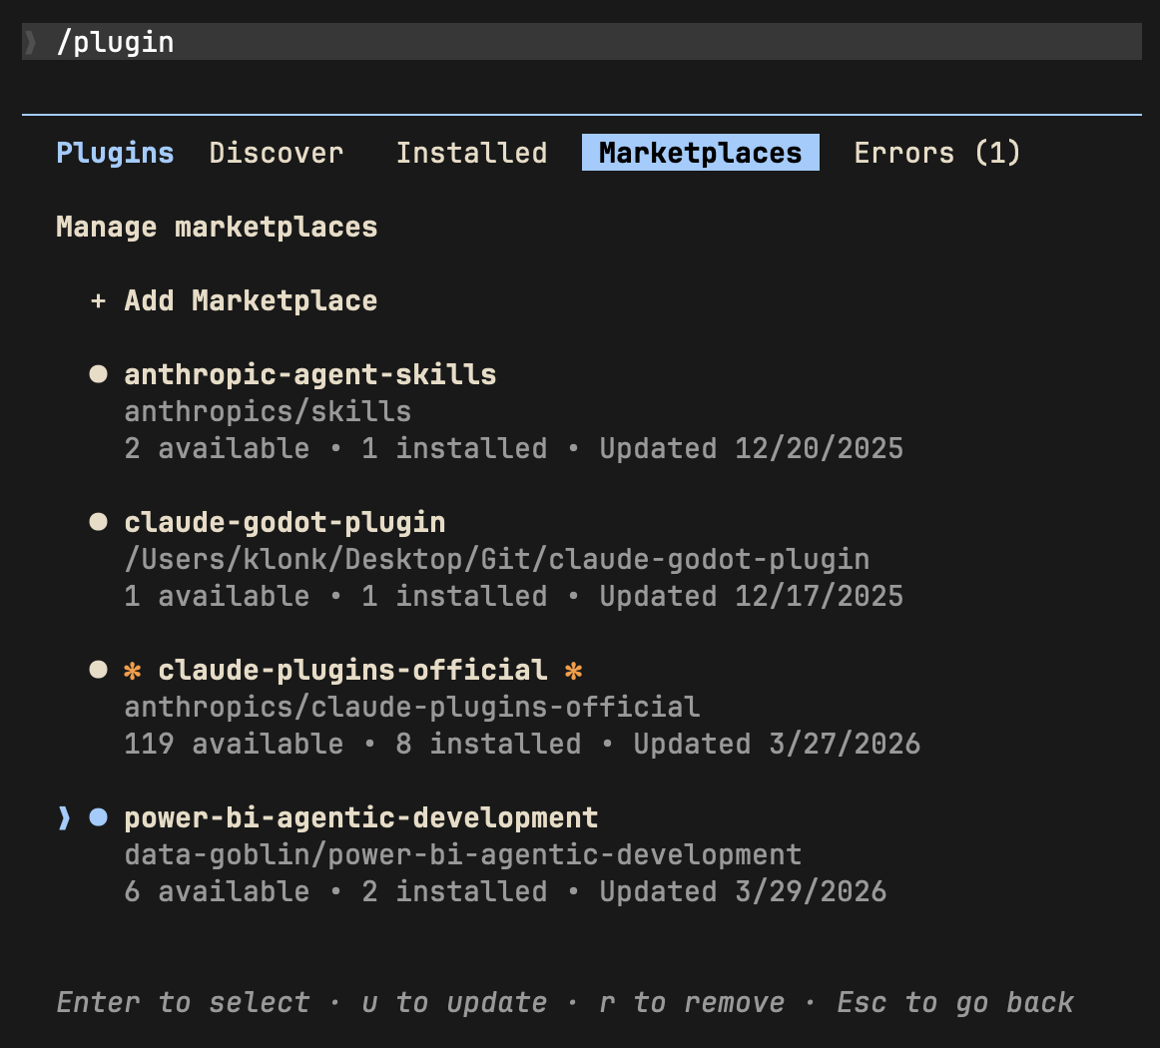
Task: Click the data-goblin/power-bi-agentic-development source path
Action: click(463, 855)
